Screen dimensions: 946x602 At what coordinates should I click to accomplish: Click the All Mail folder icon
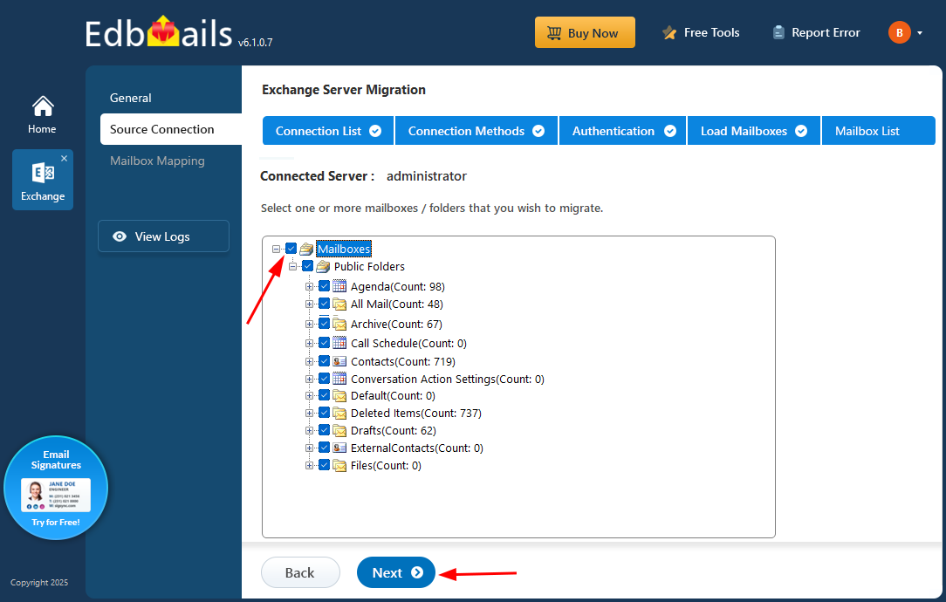[339, 304]
